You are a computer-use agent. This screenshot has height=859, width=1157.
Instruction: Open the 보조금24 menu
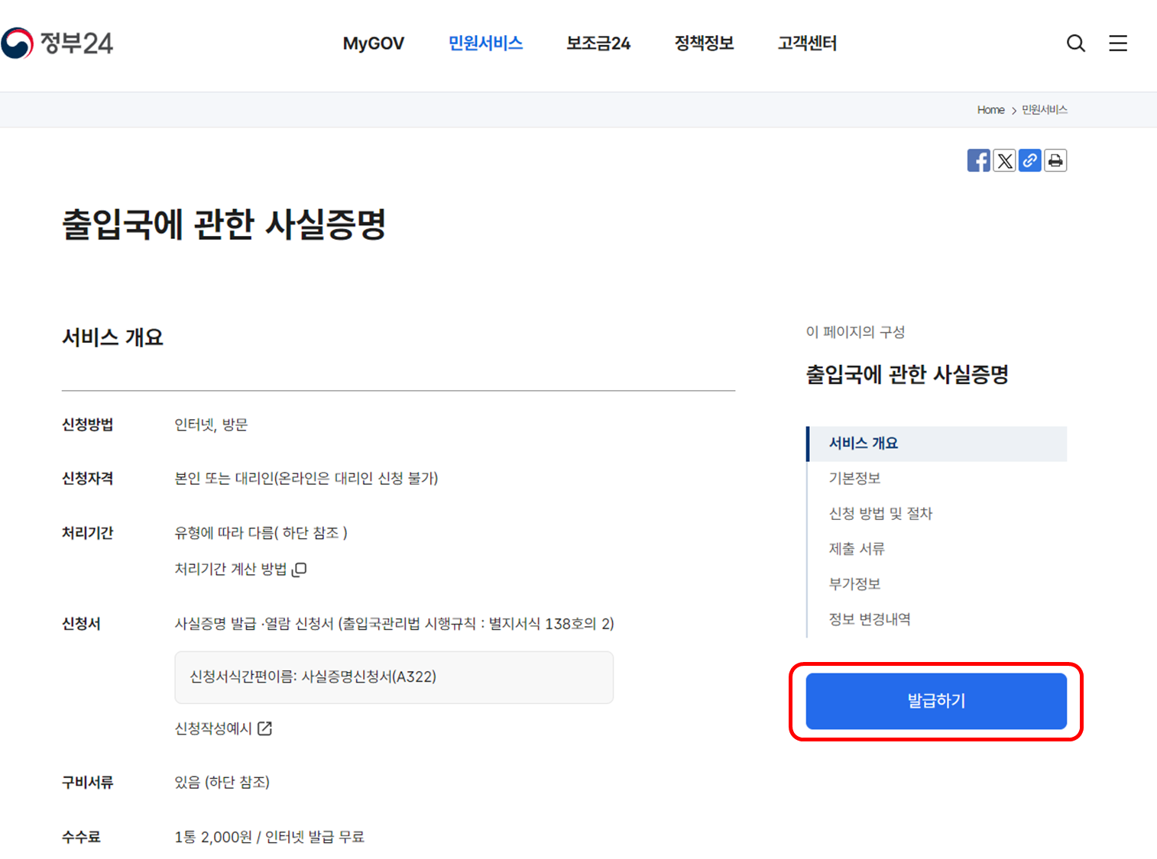[598, 44]
